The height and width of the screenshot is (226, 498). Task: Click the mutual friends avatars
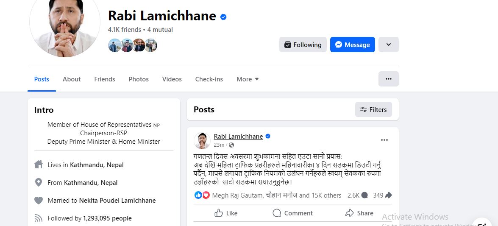[133, 45]
